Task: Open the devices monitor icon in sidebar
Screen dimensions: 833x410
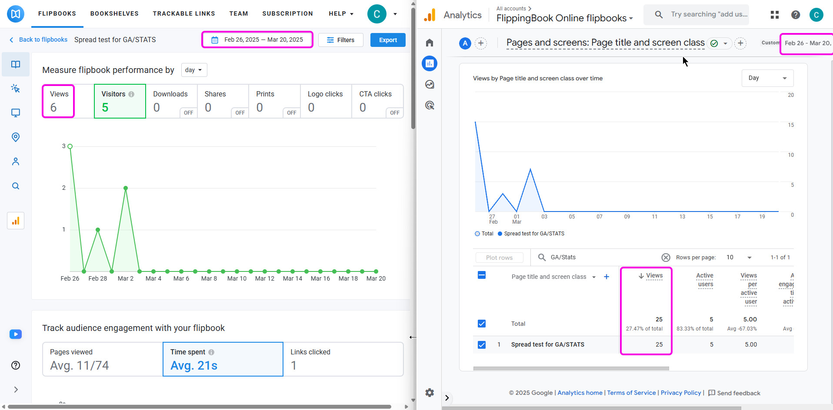Action: click(x=16, y=113)
